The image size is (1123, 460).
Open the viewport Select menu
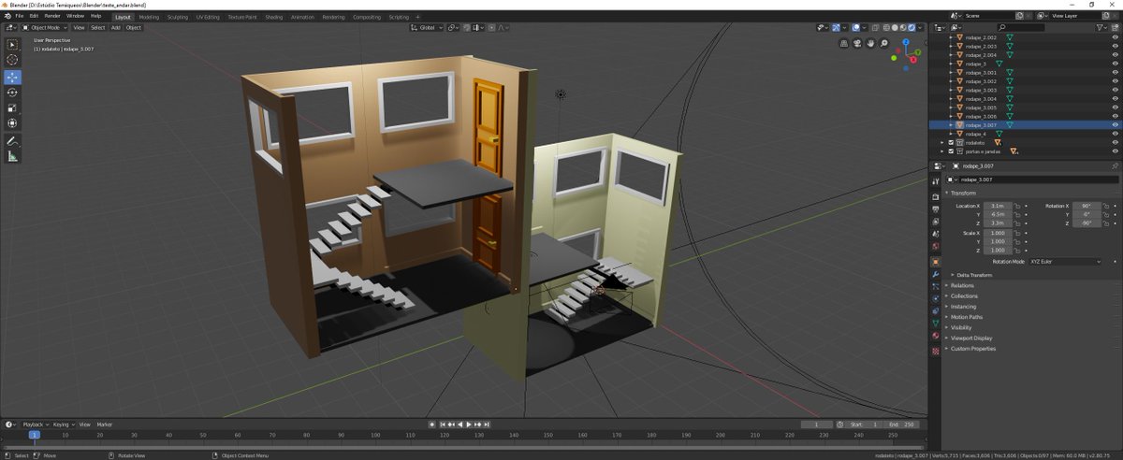[x=97, y=27]
